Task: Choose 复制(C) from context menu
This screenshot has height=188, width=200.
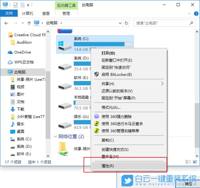Action: point(129,140)
